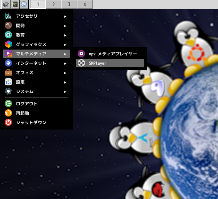Choose ログアウト to log out
This screenshot has height=199, width=218.
pyautogui.click(x=36, y=103)
